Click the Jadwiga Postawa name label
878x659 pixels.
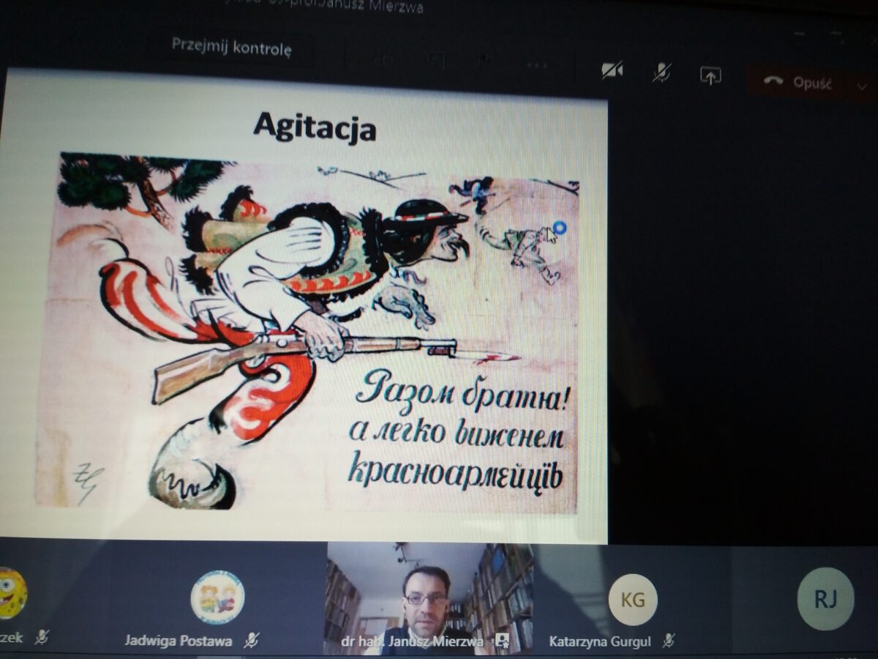[179, 641]
